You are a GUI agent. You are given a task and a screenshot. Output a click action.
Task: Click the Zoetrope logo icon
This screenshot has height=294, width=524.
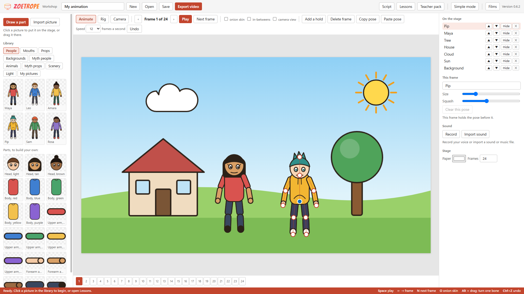(x=8, y=7)
